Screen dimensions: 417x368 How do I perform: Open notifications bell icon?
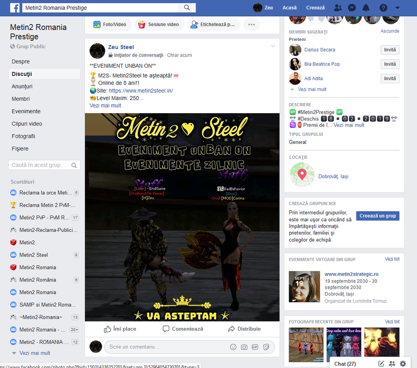point(366,8)
